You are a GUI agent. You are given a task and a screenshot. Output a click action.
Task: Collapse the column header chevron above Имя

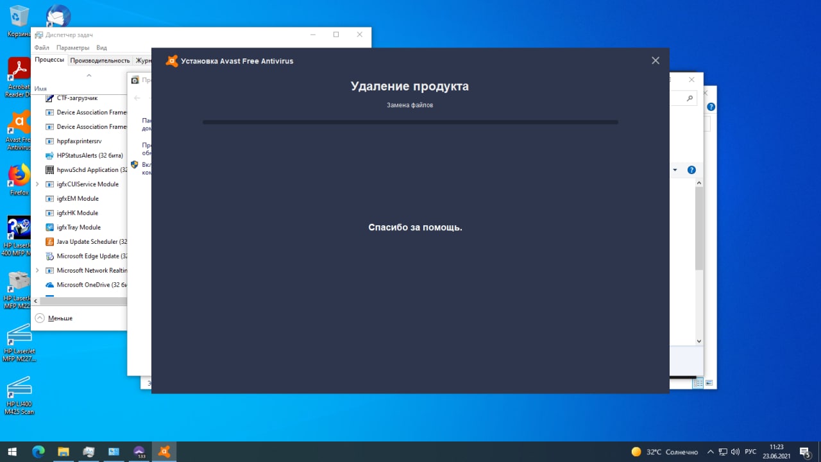click(x=89, y=76)
